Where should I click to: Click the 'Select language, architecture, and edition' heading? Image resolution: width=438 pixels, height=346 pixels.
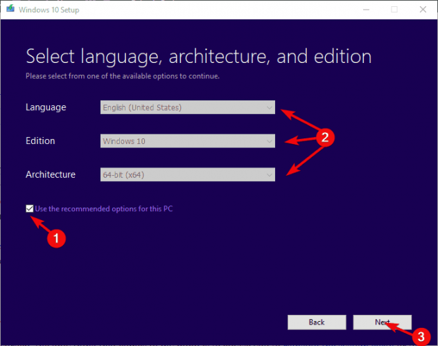tap(198, 56)
